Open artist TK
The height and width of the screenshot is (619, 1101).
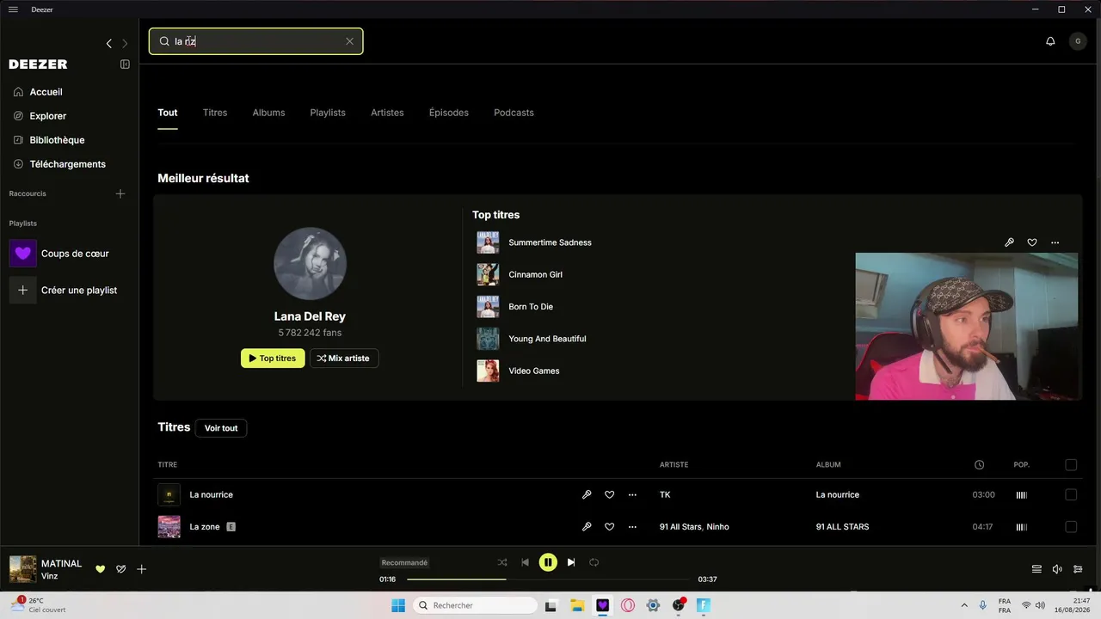point(665,495)
